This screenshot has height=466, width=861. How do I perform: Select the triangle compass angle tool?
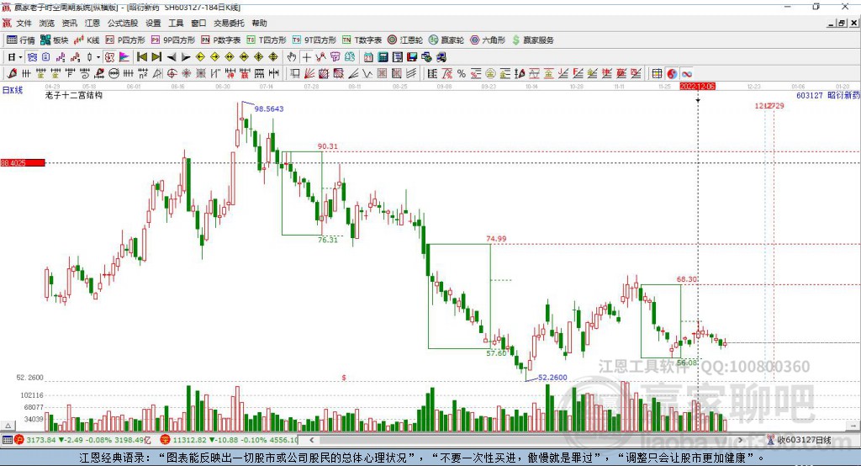point(157,74)
